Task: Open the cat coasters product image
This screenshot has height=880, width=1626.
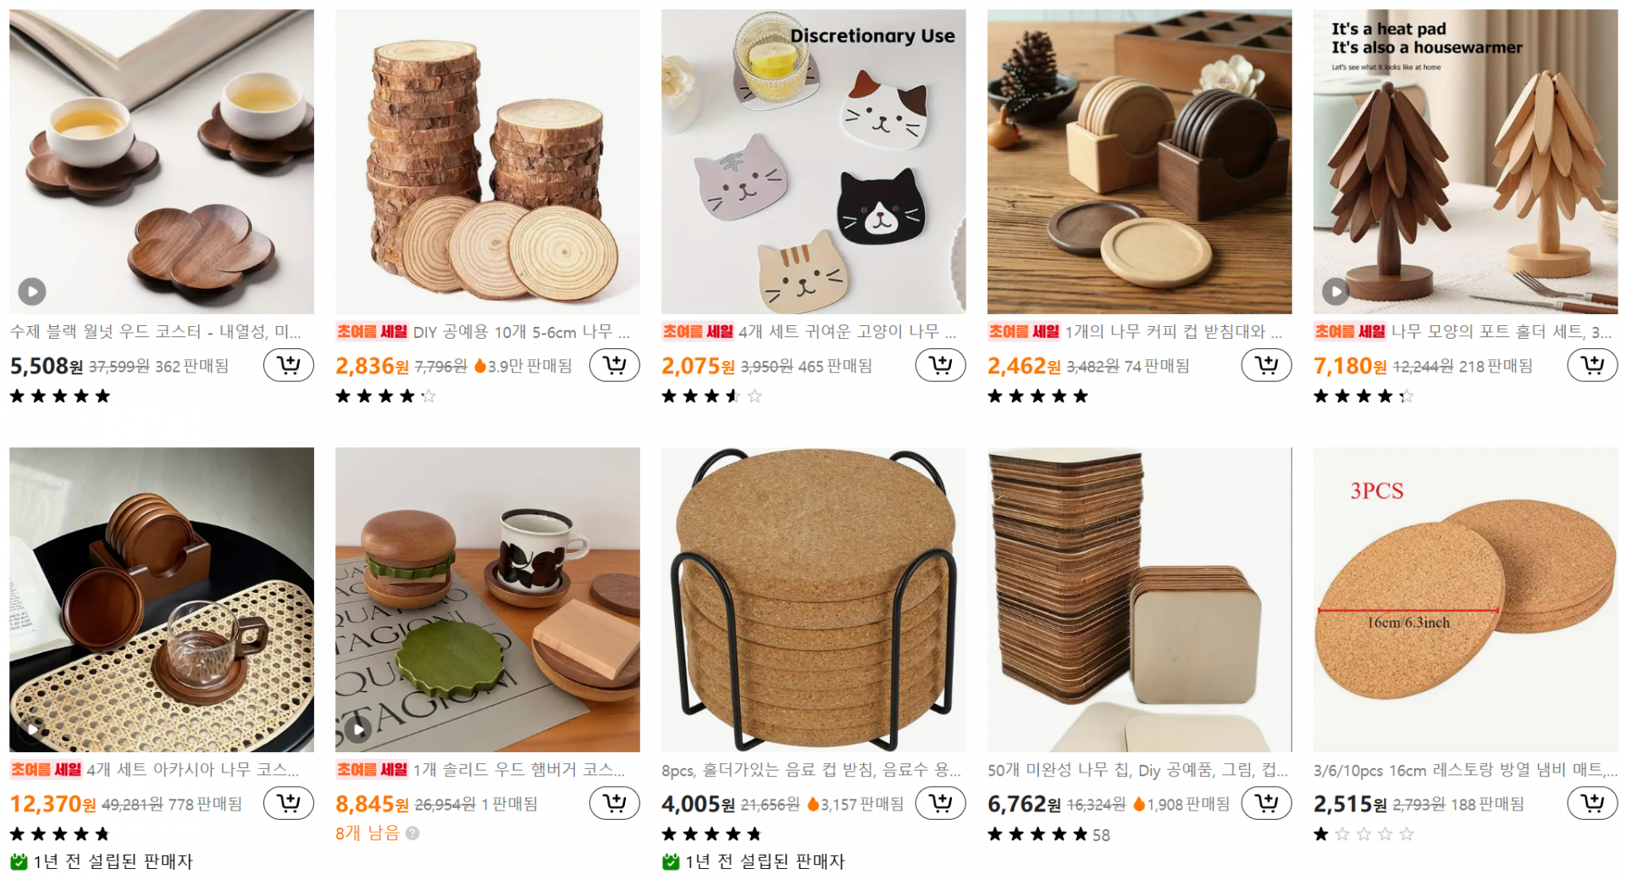Action: tap(814, 162)
